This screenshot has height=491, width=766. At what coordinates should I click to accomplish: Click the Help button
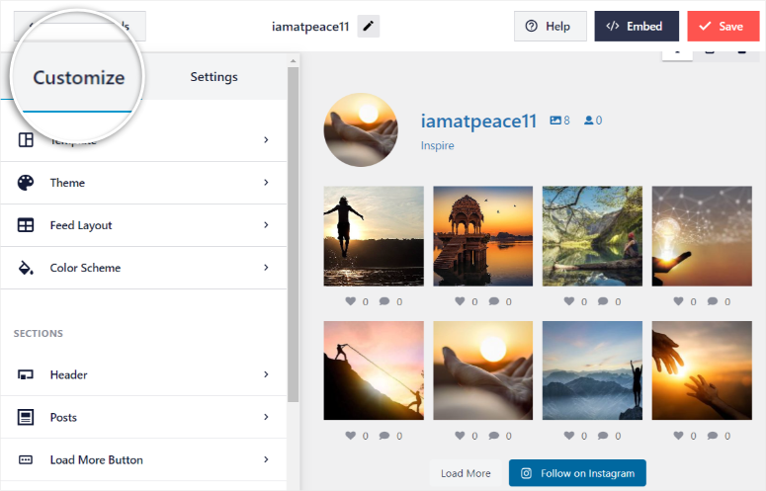(550, 27)
